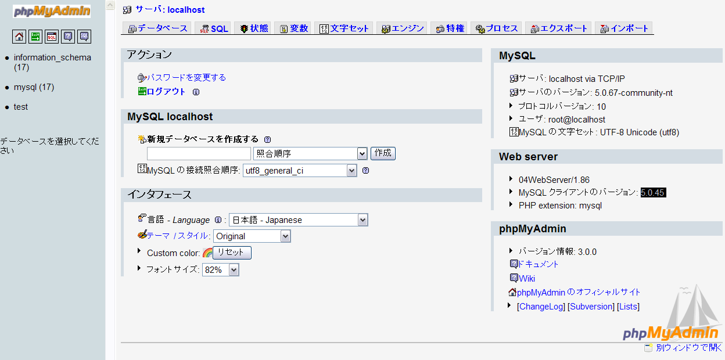Click the 04WebServer/1.86 text

[x=554, y=180]
